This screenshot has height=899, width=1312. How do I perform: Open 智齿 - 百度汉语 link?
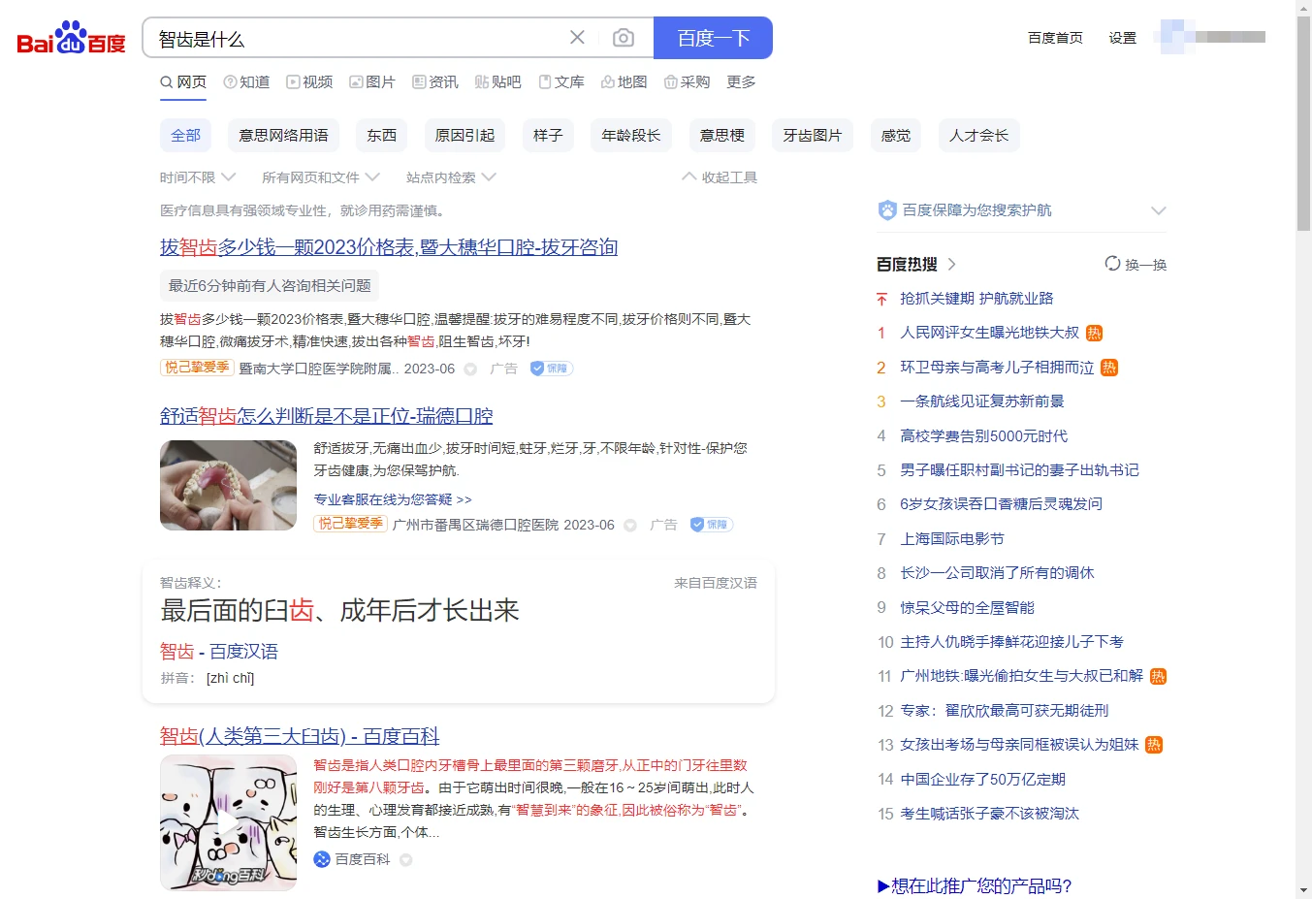(x=219, y=652)
